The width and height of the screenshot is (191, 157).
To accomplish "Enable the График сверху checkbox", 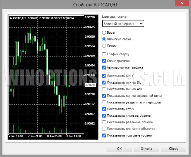I will [x=104, y=54].
